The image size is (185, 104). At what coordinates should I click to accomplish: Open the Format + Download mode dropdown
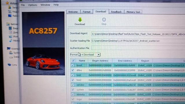(x=85, y=55)
